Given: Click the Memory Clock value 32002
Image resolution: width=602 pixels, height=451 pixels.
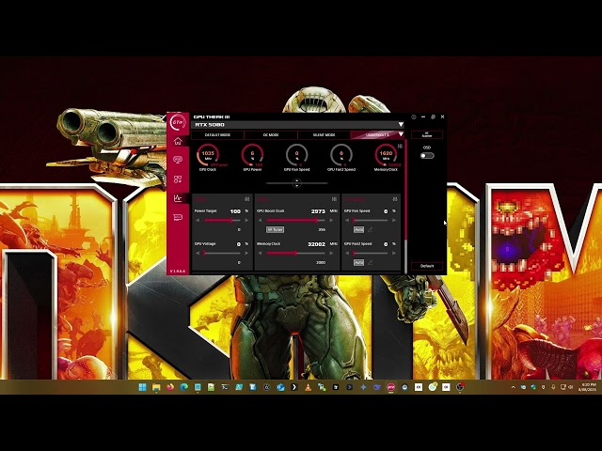Looking at the screenshot, I should coord(316,244).
